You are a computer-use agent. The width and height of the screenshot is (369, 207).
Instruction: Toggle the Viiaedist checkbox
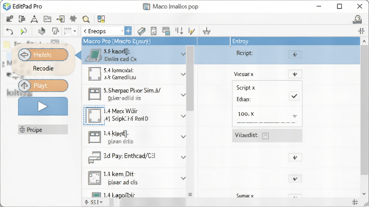(266, 135)
